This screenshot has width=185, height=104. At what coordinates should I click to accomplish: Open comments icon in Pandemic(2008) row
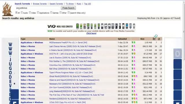tap(134, 99)
